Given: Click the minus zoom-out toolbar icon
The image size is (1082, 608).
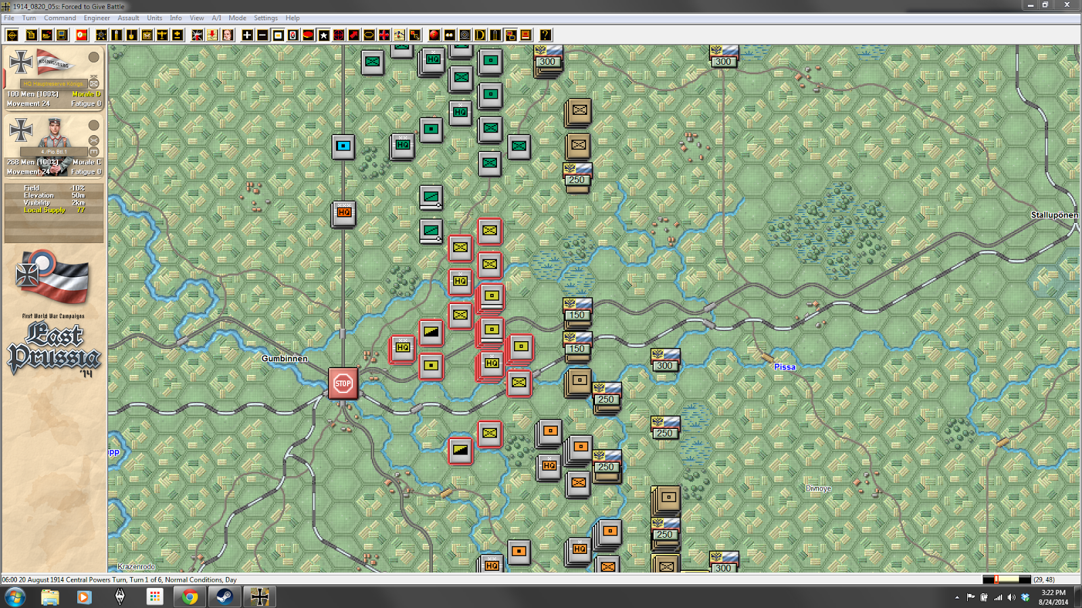Looking at the screenshot, I should point(262,35).
